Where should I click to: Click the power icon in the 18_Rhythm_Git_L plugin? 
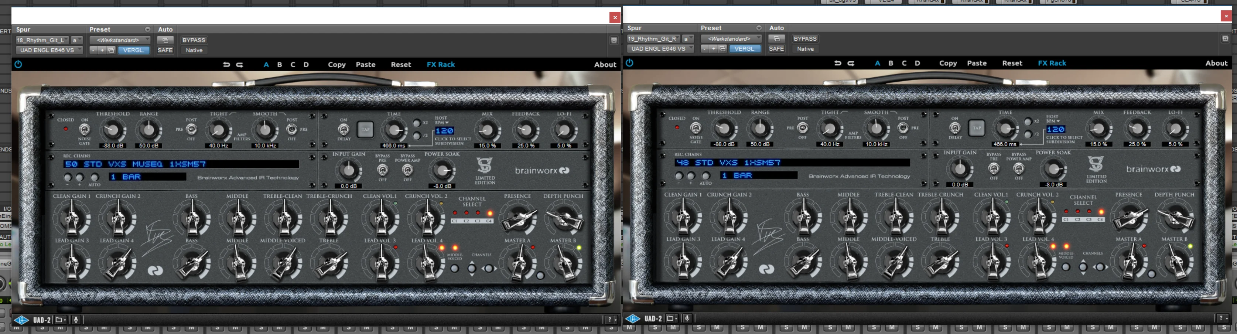click(18, 64)
